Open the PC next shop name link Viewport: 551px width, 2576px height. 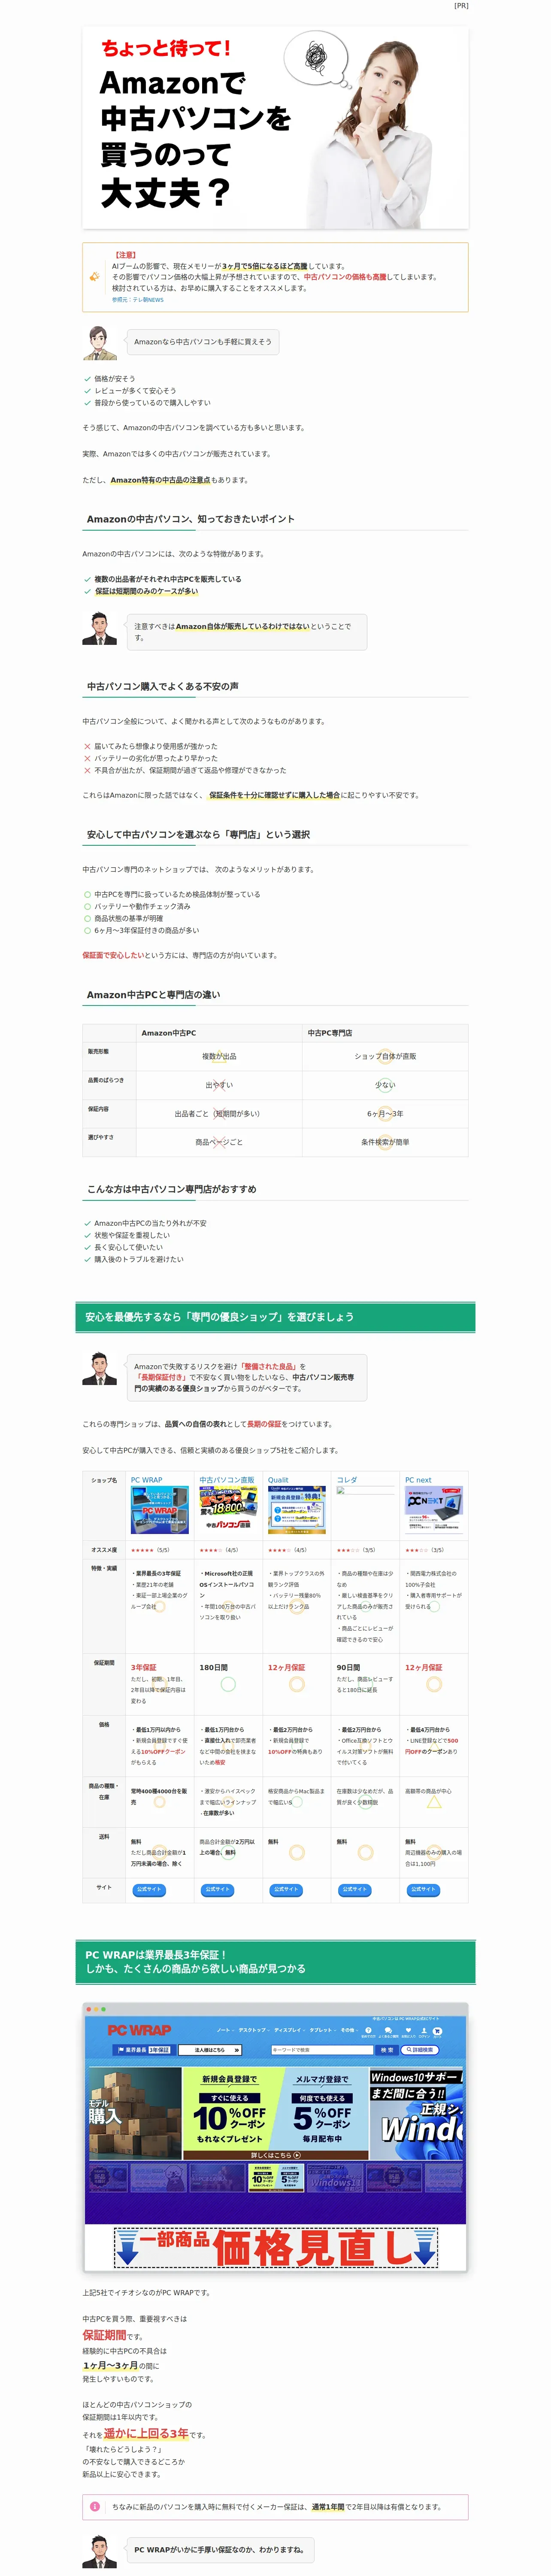coord(418,1479)
